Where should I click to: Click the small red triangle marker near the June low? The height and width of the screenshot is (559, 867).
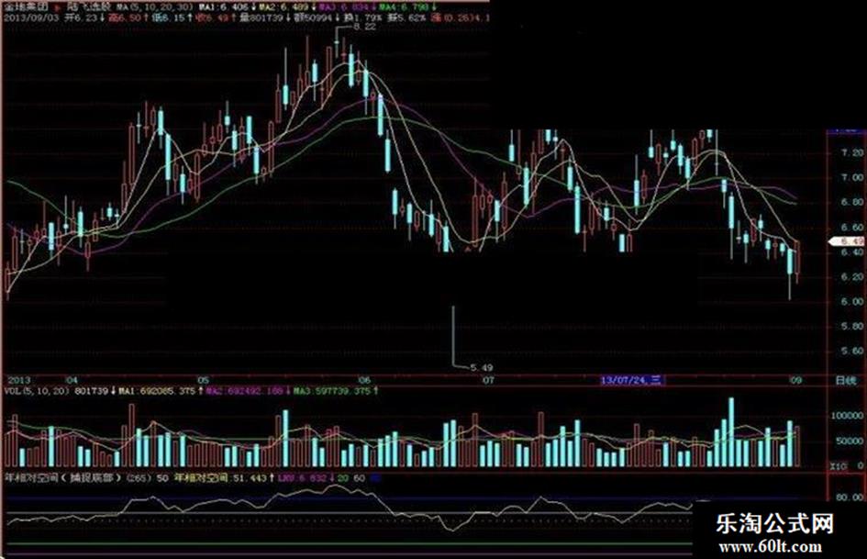pos(469,251)
